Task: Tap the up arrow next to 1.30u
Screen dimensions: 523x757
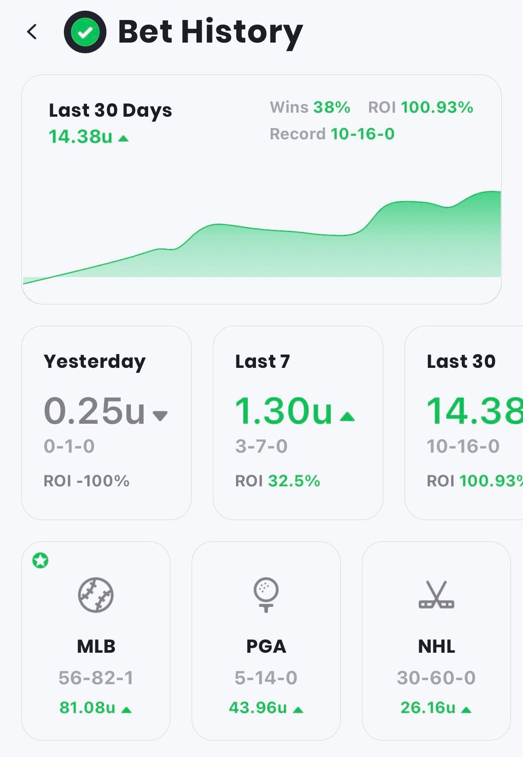Action: coord(347,416)
